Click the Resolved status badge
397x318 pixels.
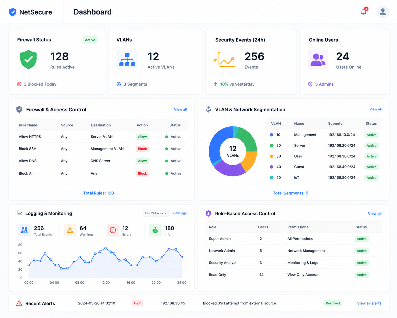tap(333, 303)
